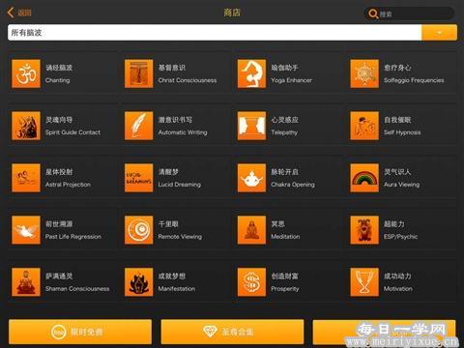Select the Astral Projection text
This screenshot has width=464, height=348.
(68, 185)
